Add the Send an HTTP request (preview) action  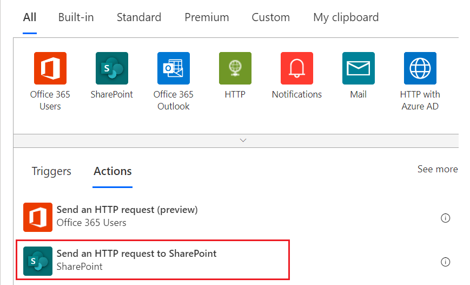coord(127,210)
